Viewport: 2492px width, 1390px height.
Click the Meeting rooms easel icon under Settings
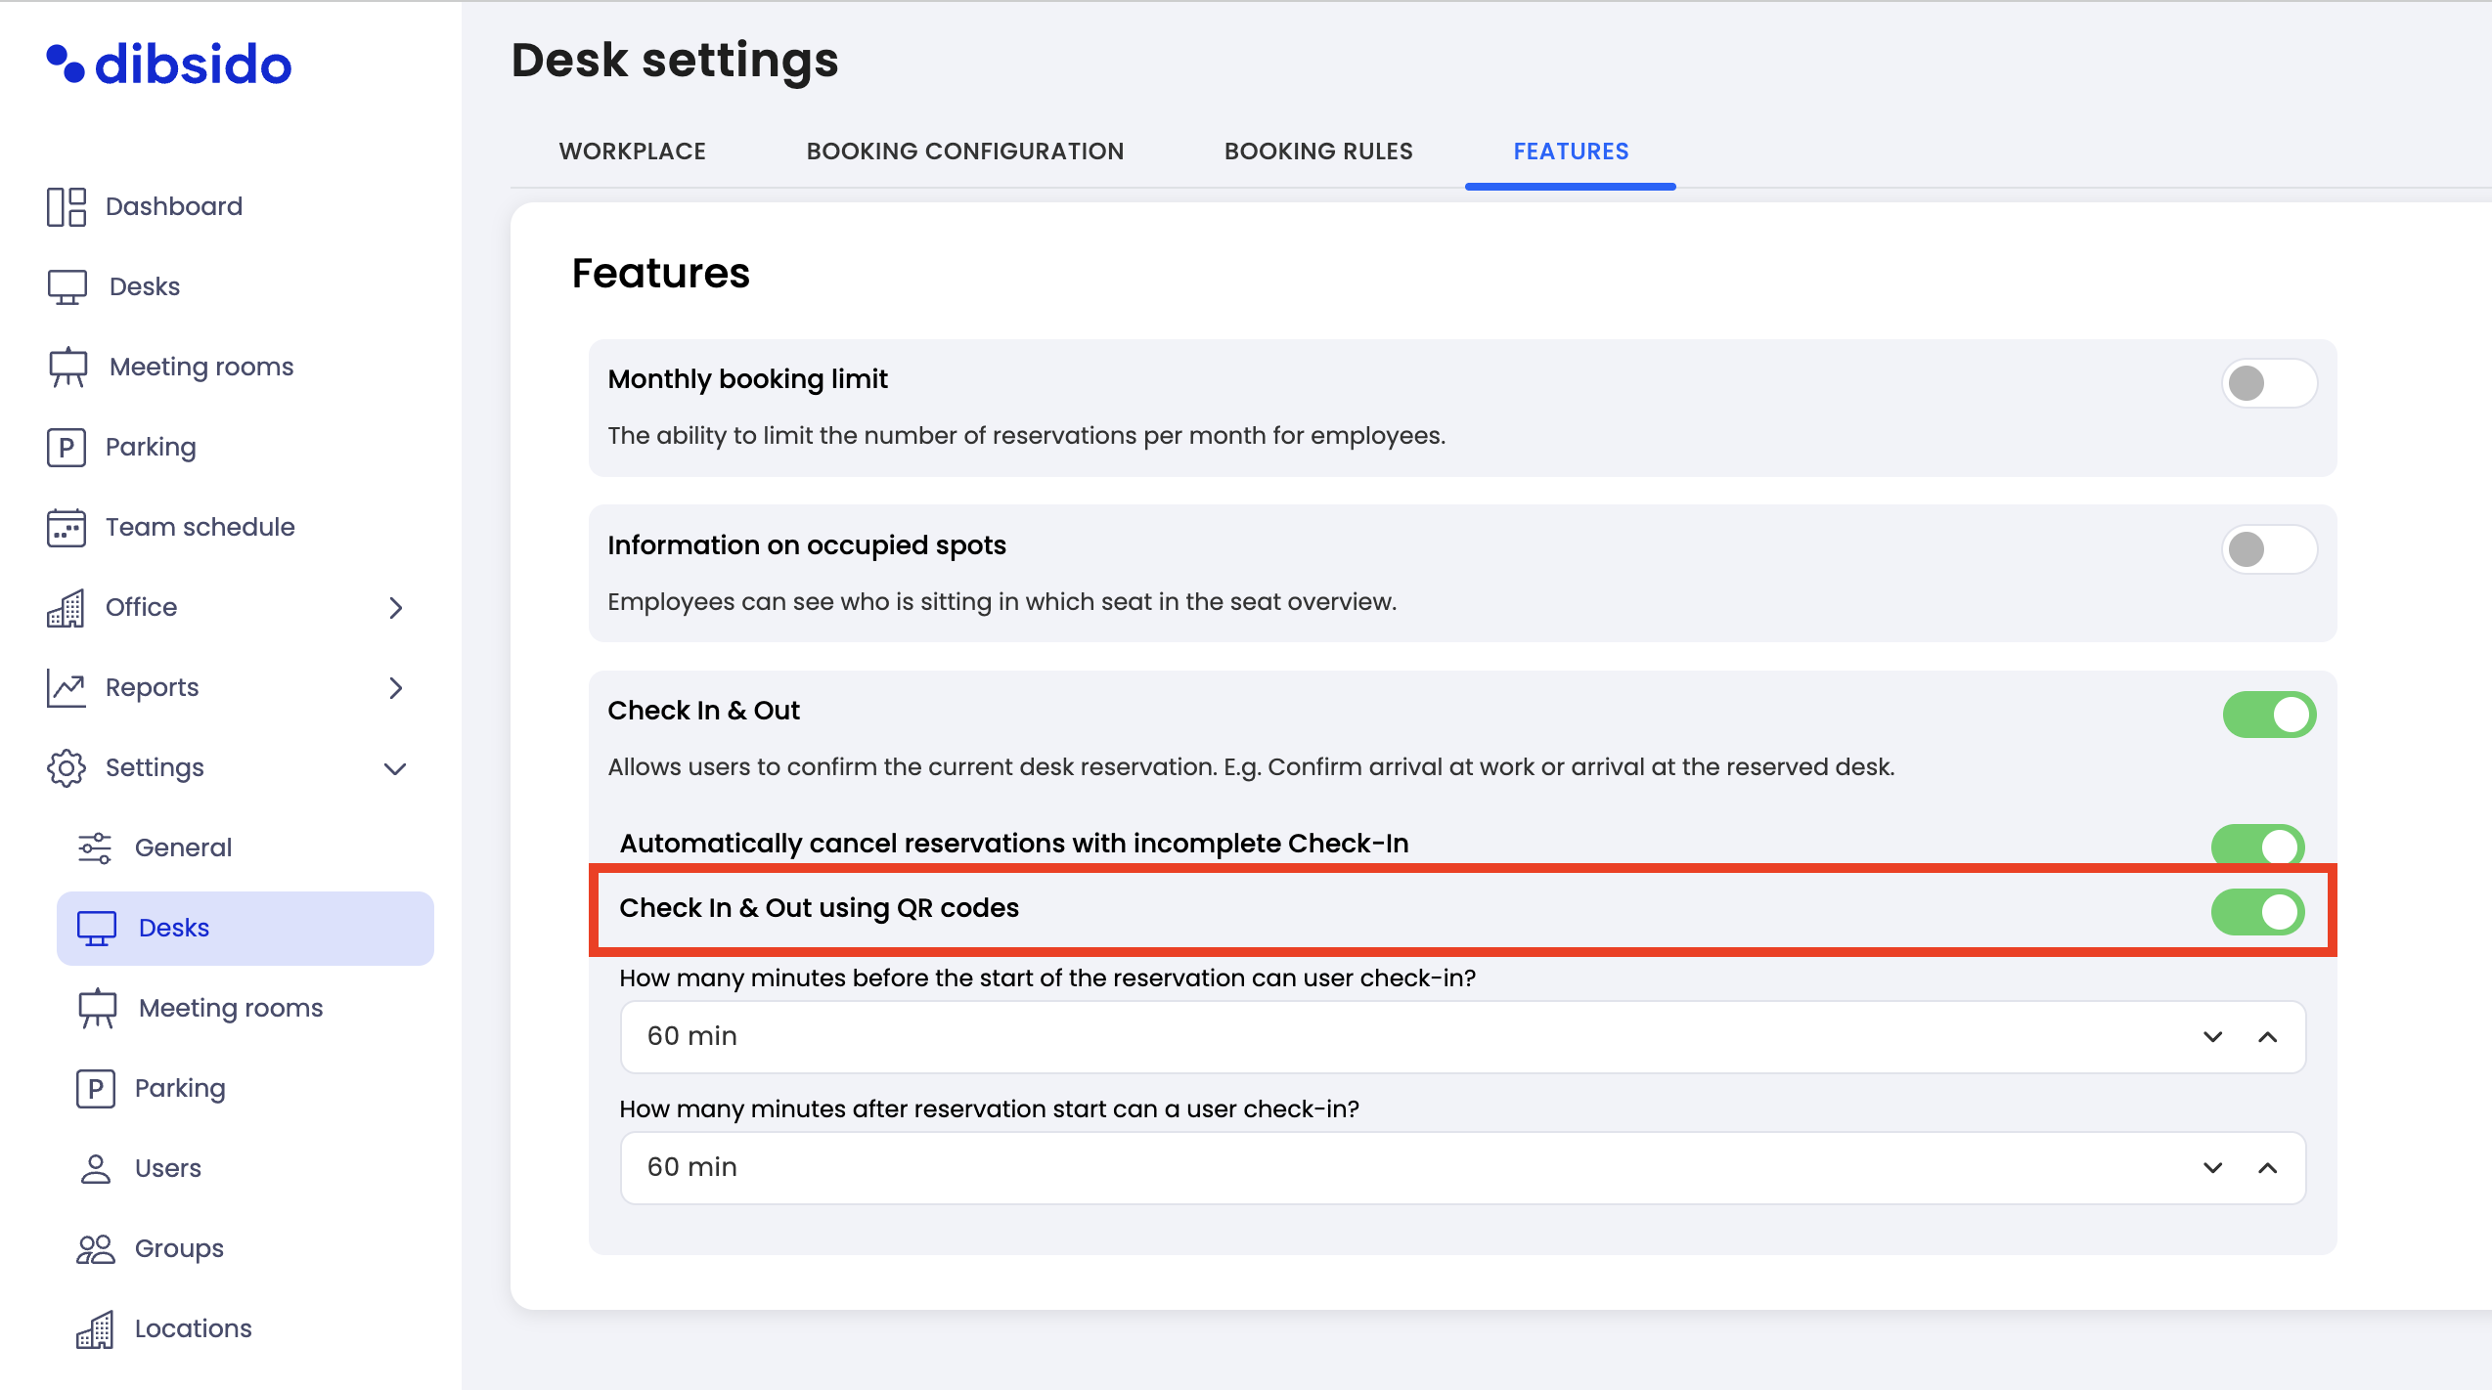click(97, 1008)
